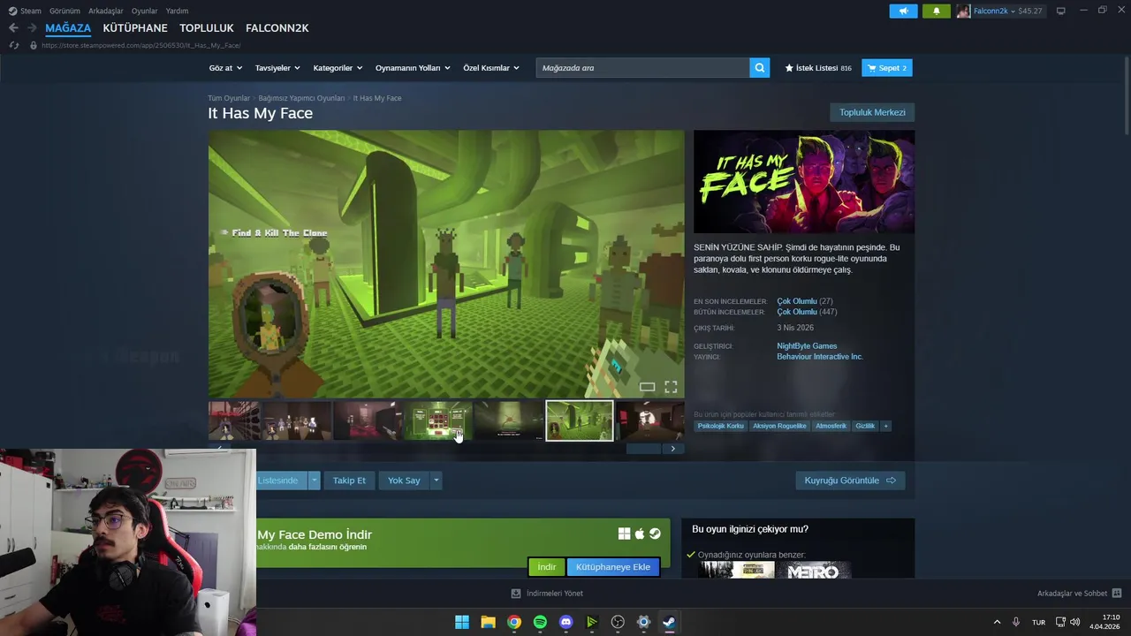Open the Çok Olumlu recent reviews link
This screenshot has width=1131, height=636.
coord(797,301)
